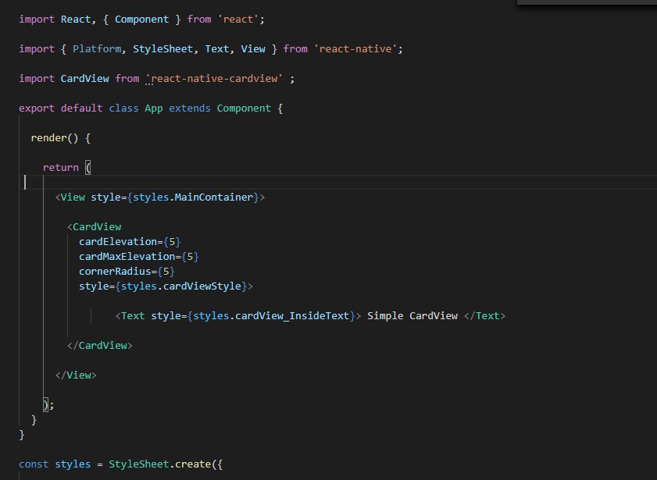Viewport: 657px width, 480px height.
Task: Click 'default' keyword
Action: click(x=82, y=108)
